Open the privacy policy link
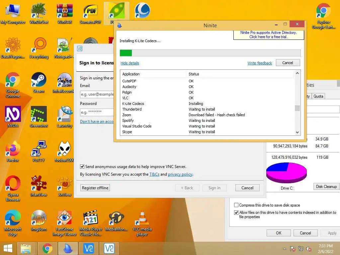340x255 pixels. (180, 174)
